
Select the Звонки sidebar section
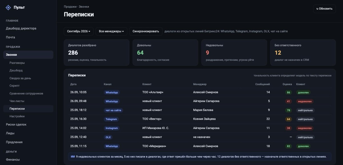point(28,55)
